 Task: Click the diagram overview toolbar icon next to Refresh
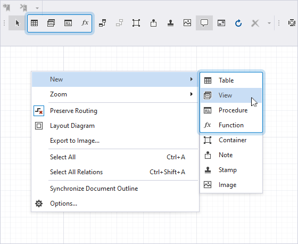221,23
